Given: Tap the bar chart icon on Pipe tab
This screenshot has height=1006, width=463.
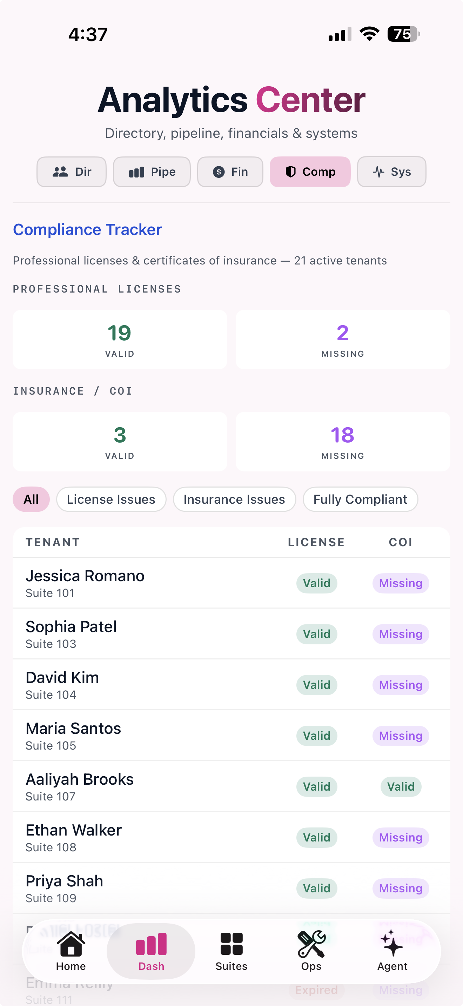Looking at the screenshot, I should [x=137, y=172].
